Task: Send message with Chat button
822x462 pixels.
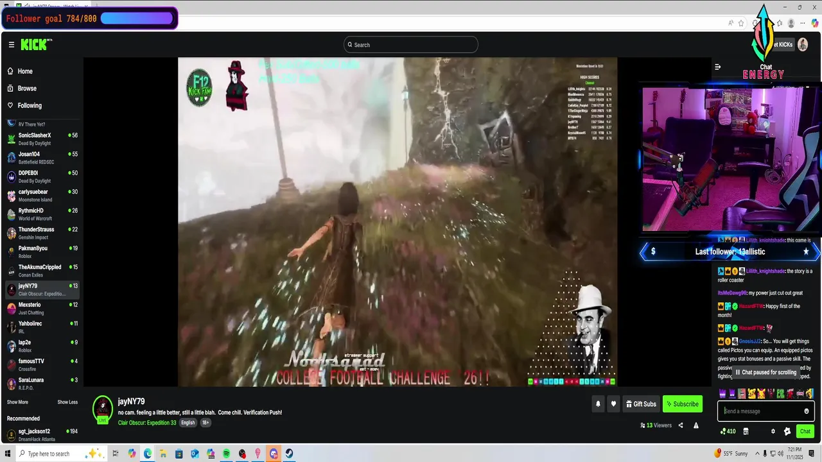Action: (x=805, y=431)
